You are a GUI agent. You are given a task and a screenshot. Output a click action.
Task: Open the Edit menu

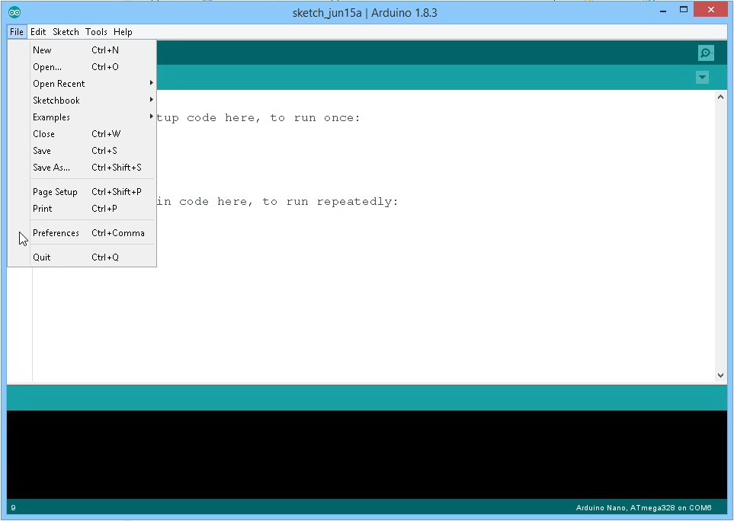coord(38,32)
